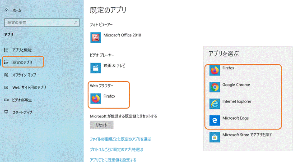Click the アプリと機能 list icon
This screenshot has width=307, height=162.
pyautogui.click(x=6, y=50)
